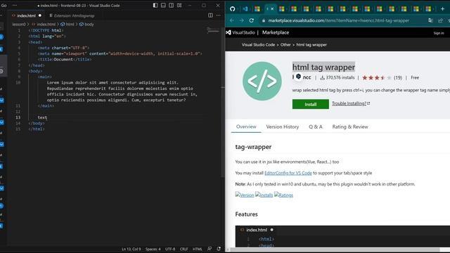Screen dimensions: 450x253
Task: Open the hidden menu ellipsis beside Go
Action: (x=15, y=5)
